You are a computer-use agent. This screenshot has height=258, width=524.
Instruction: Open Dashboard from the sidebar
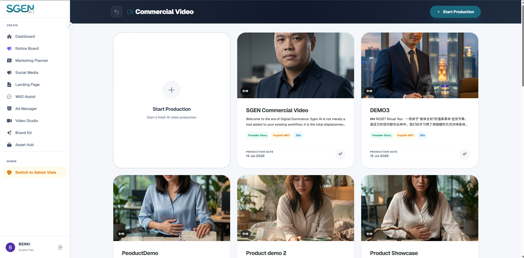(x=35, y=36)
